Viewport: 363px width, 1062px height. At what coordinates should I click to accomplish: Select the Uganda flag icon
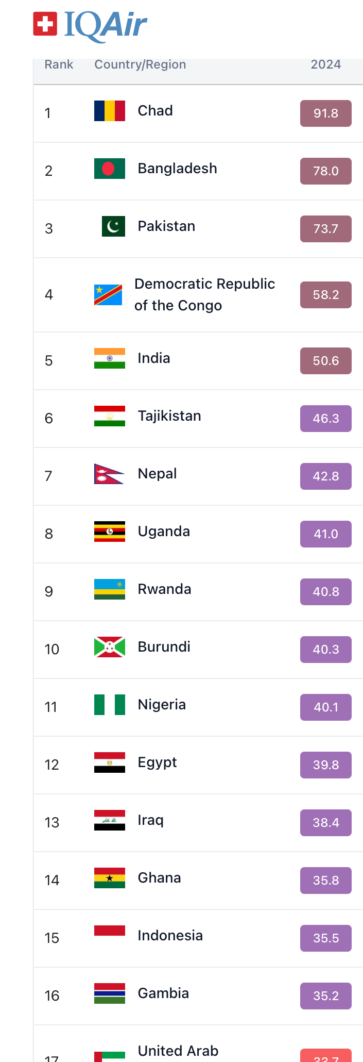[x=109, y=532]
